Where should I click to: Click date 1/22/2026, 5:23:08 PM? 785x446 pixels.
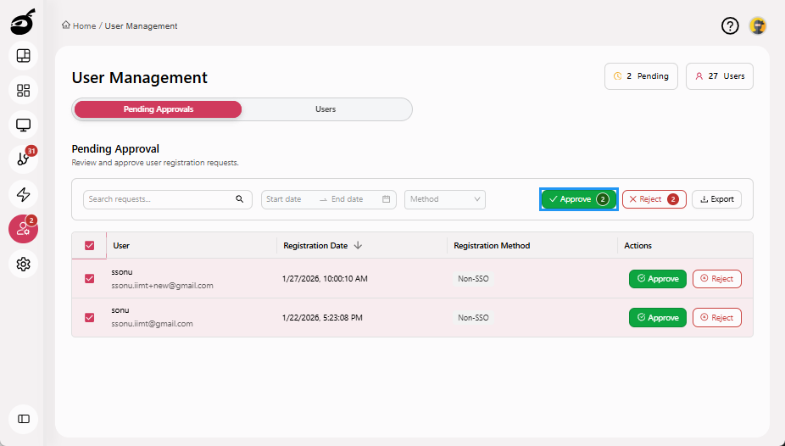click(322, 318)
